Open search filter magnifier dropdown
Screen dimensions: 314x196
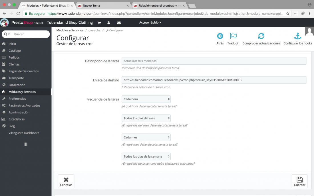7,34
